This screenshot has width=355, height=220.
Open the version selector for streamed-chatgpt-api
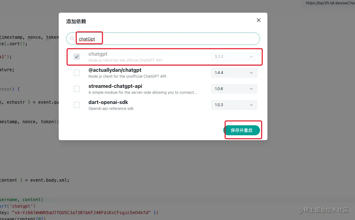tap(234, 89)
